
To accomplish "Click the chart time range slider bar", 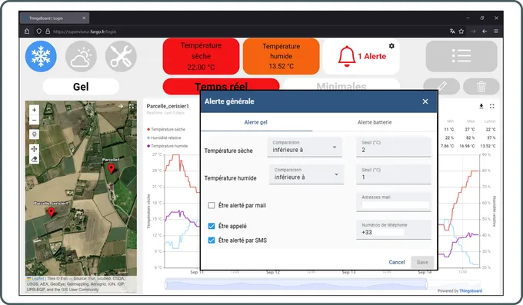I will click(296, 284).
